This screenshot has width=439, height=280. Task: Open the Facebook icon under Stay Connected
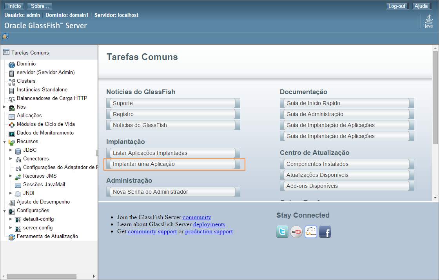click(x=325, y=232)
